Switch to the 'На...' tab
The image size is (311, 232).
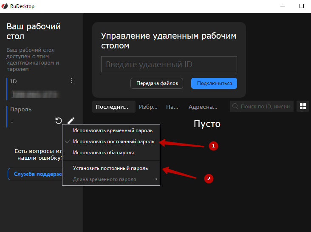pyautogui.click(x=172, y=107)
